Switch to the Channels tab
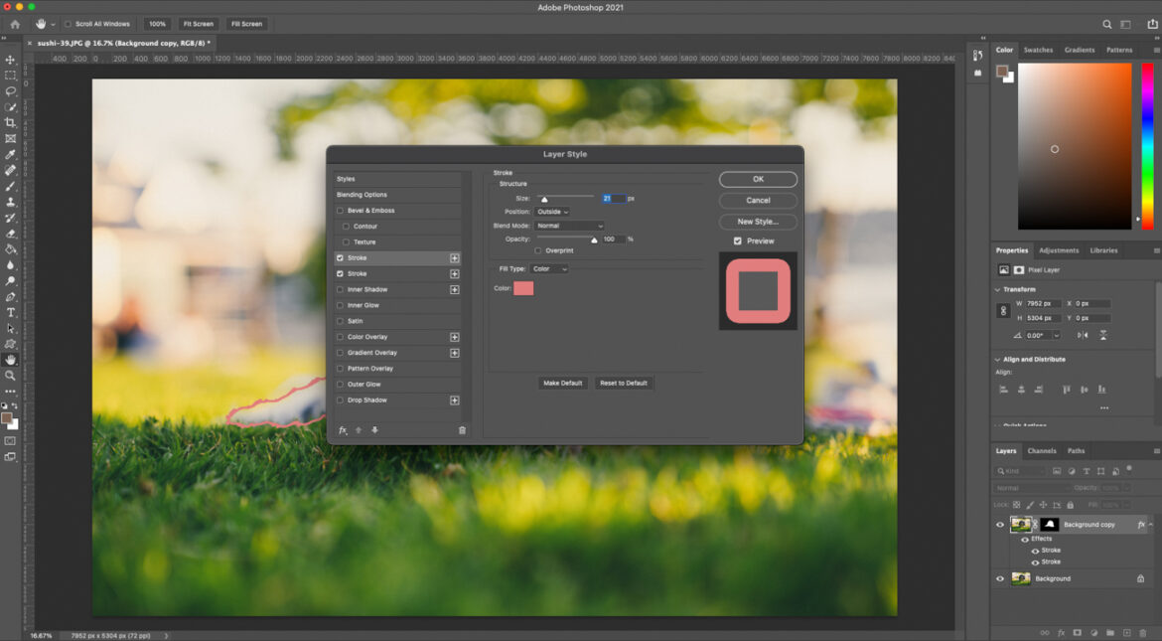The height and width of the screenshot is (641, 1162). click(1043, 450)
